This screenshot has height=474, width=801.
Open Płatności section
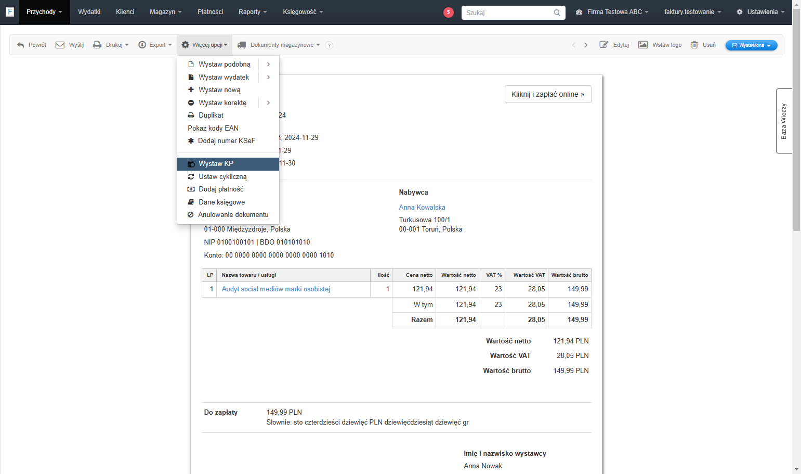(x=211, y=12)
